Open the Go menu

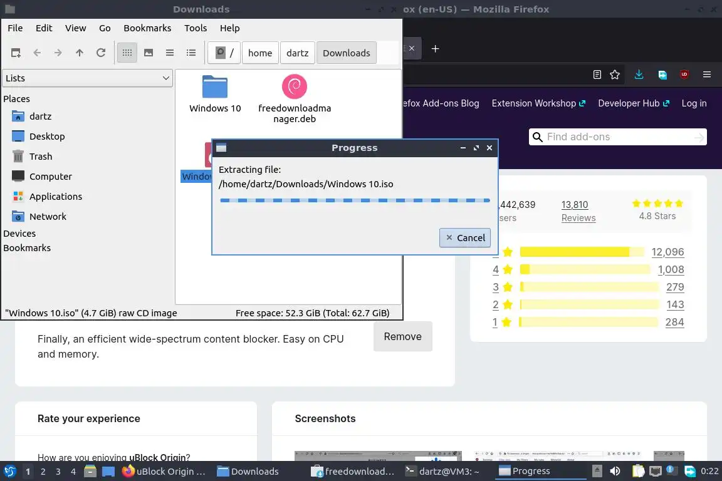[105, 28]
